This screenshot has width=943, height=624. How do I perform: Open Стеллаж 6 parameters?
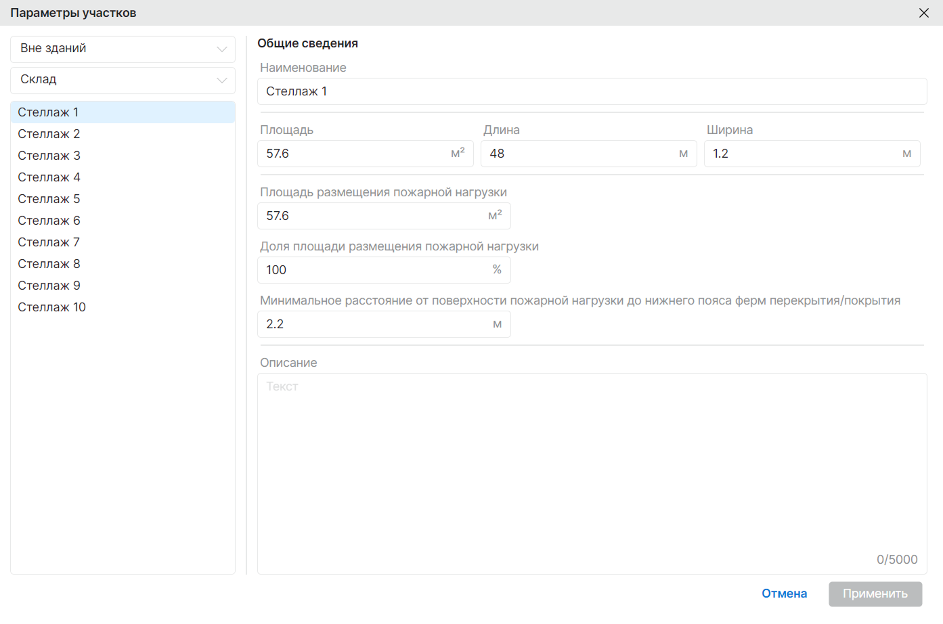pos(123,221)
